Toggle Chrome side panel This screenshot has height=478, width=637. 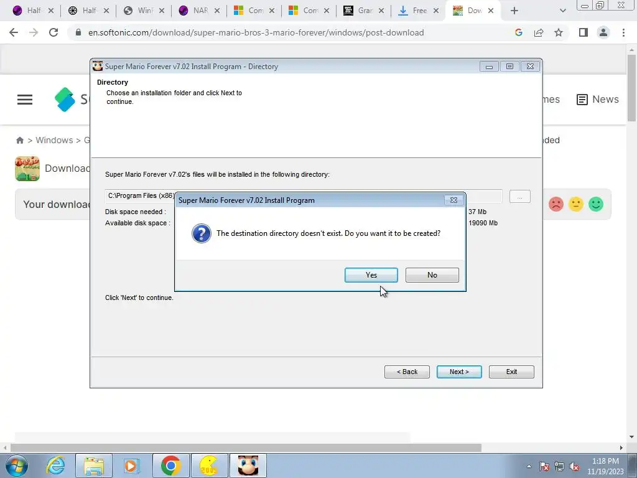(584, 32)
